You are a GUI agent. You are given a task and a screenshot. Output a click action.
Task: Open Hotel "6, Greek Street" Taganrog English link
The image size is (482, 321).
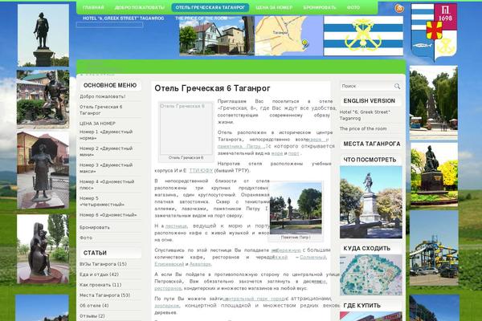pyautogui.click(x=366, y=116)
